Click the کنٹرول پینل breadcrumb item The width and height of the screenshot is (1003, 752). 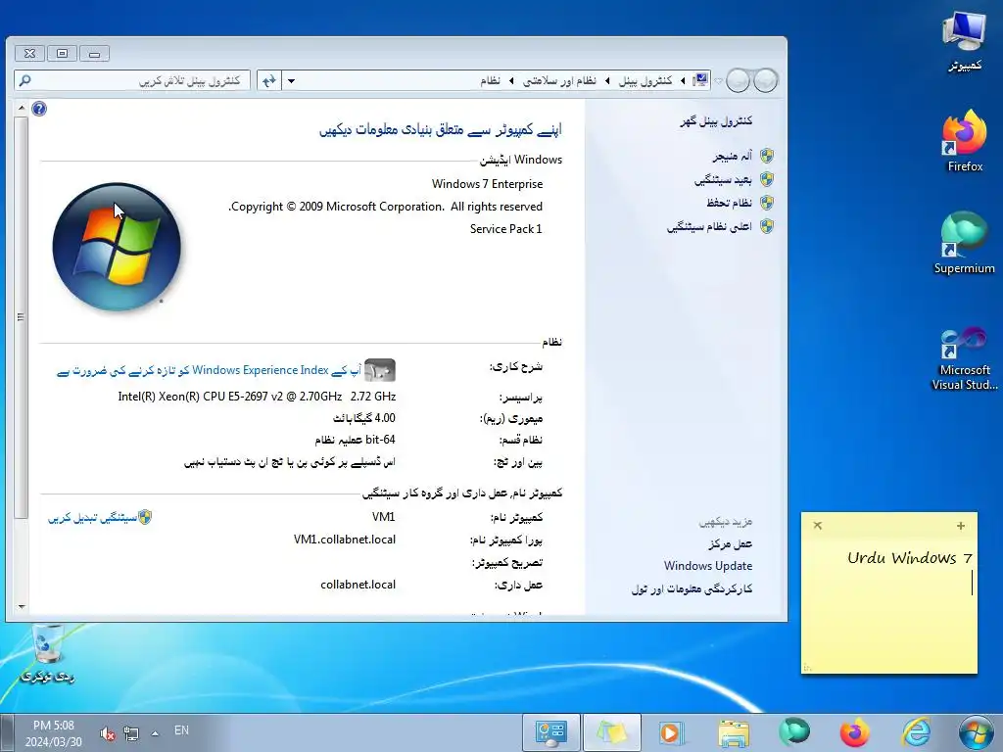645,80
